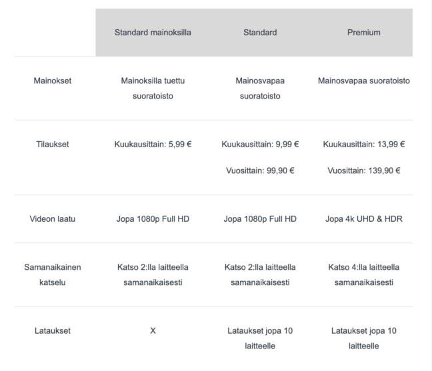Click Katso 4:lla laitteella samanaikaisesti cell
The width and height of the screenshot is (432, 371).
click(x=364, y=274)
